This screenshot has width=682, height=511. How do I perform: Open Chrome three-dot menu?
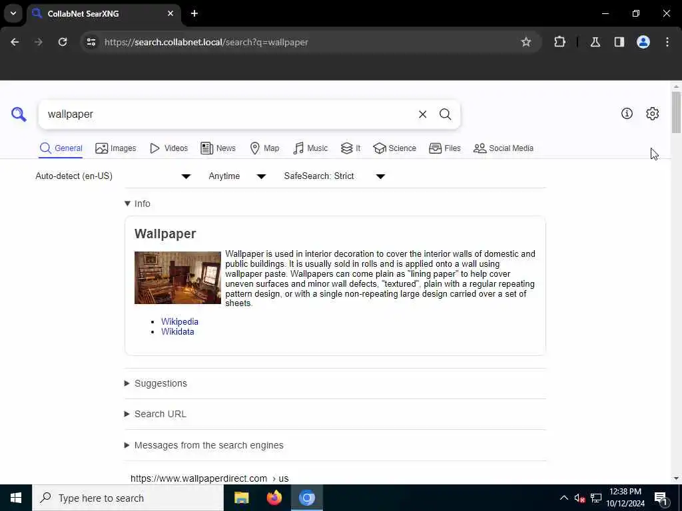pyautogui.click(x=667, y=42)
